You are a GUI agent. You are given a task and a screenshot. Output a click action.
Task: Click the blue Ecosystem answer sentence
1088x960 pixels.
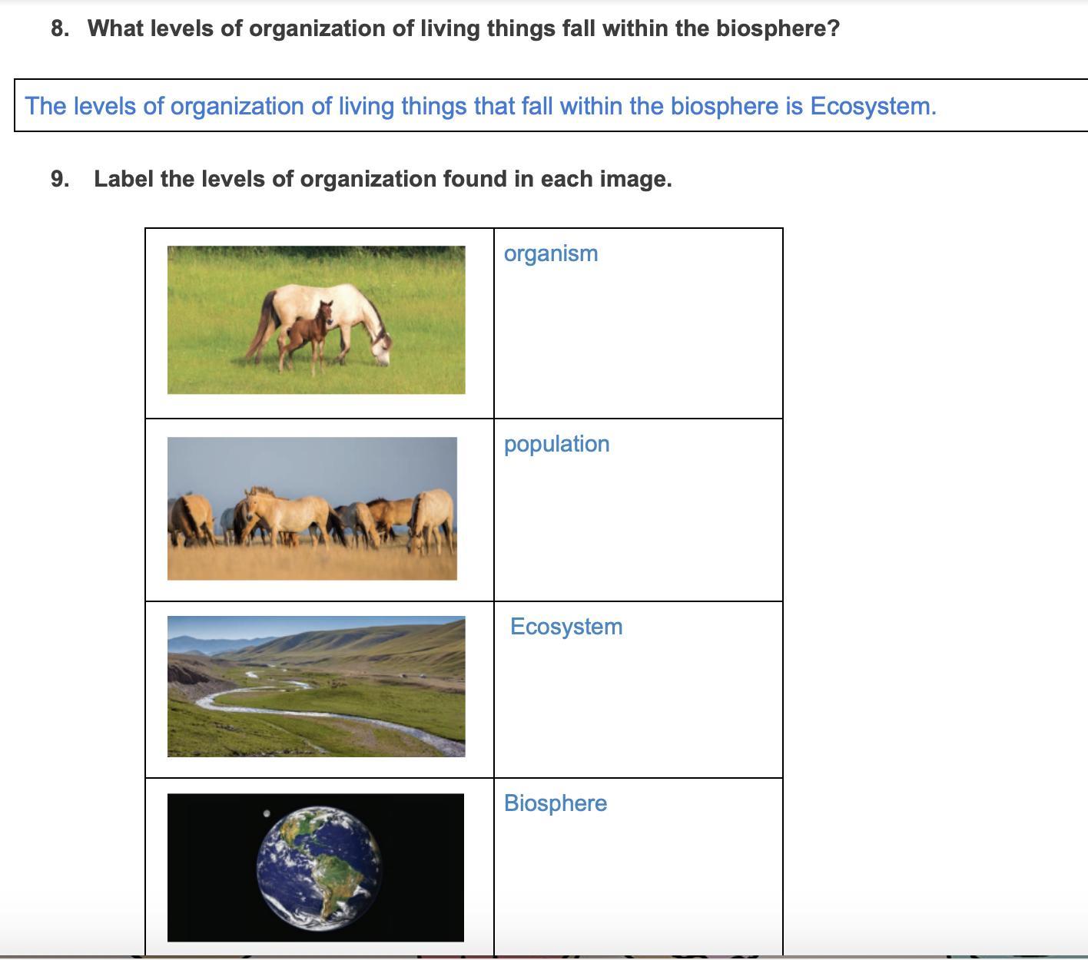(x=481, y=106)
